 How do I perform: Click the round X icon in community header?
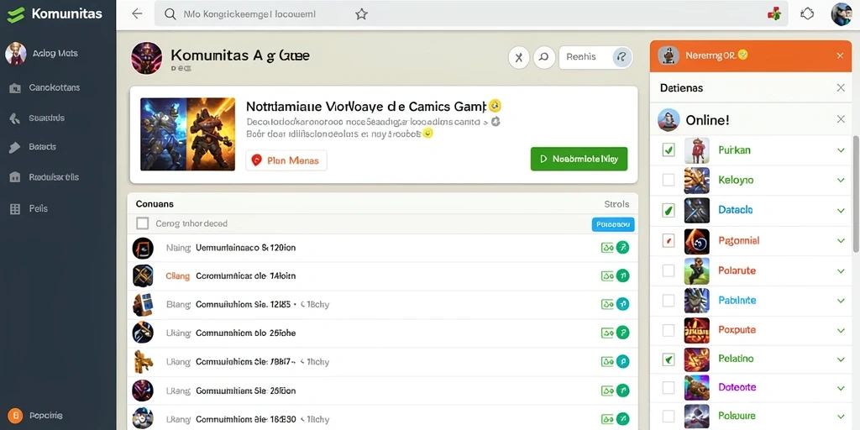519,57
